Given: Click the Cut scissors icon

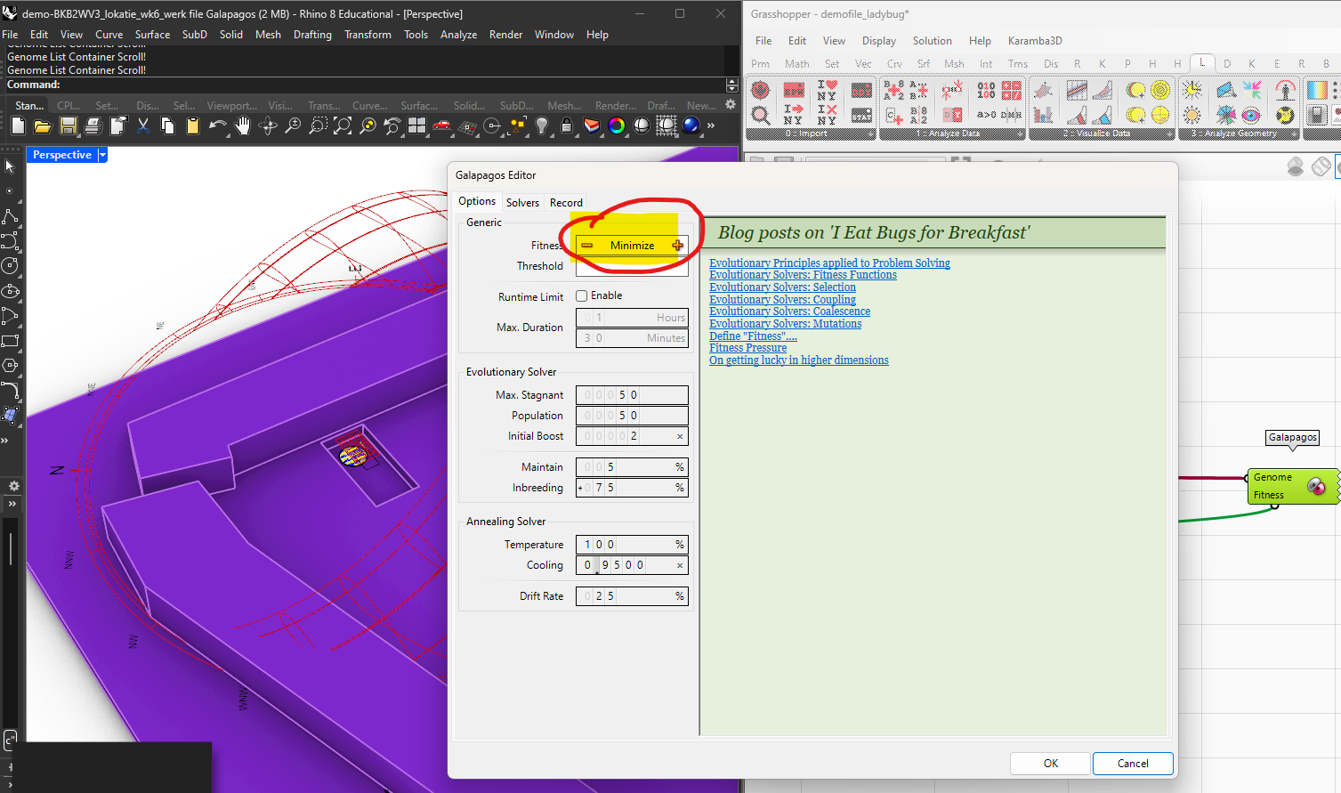Looking at the screenshot, I should tap(142, 126).
